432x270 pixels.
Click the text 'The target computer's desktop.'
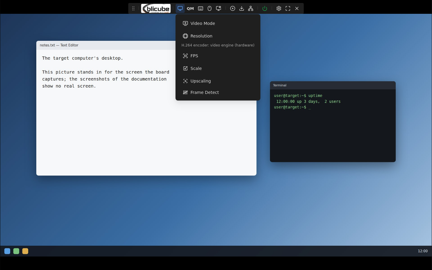pyautogui.click(x=82, y=58)
